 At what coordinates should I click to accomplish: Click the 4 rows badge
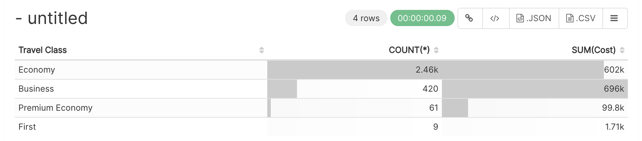pyautogui.click(x=366, y=18)
